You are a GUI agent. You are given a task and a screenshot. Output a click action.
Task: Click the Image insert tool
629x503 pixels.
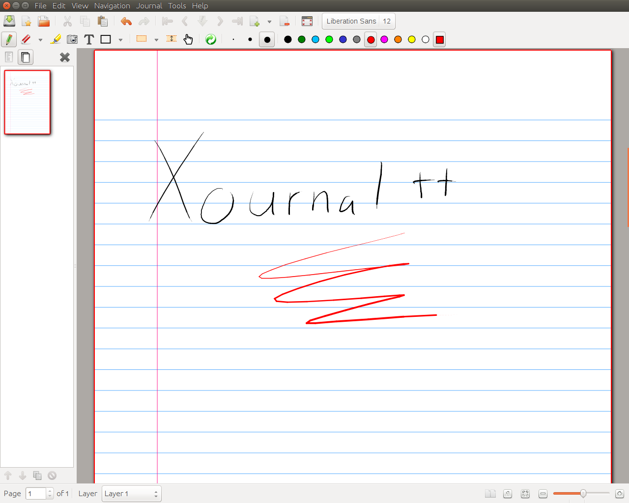coord(72,39)
